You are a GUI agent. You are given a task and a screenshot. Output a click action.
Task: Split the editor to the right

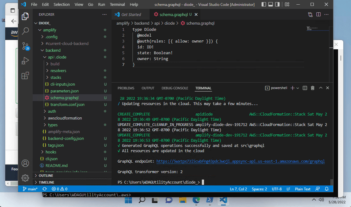click(318, 14)
